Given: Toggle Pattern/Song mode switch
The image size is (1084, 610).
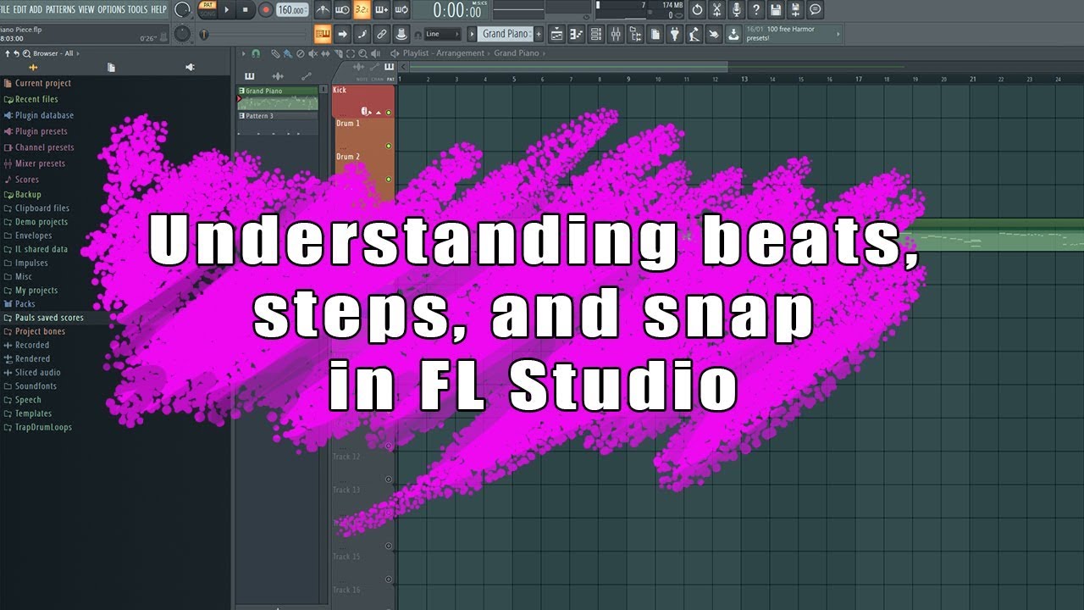Looking at the screenshot, I should pos(207,10).
